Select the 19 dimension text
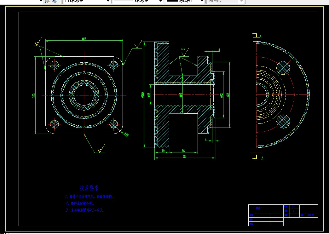Image resolution: width=329 pixels, height=234 pixels. (163, 151)
